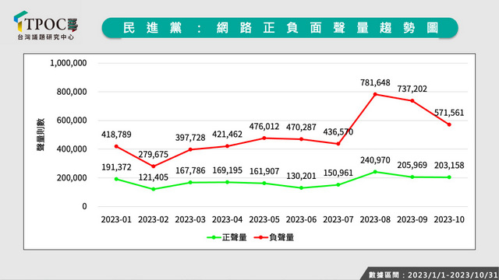Click the 240,970 green data point
The image size is (499, 280).
(x=375, y=172)
